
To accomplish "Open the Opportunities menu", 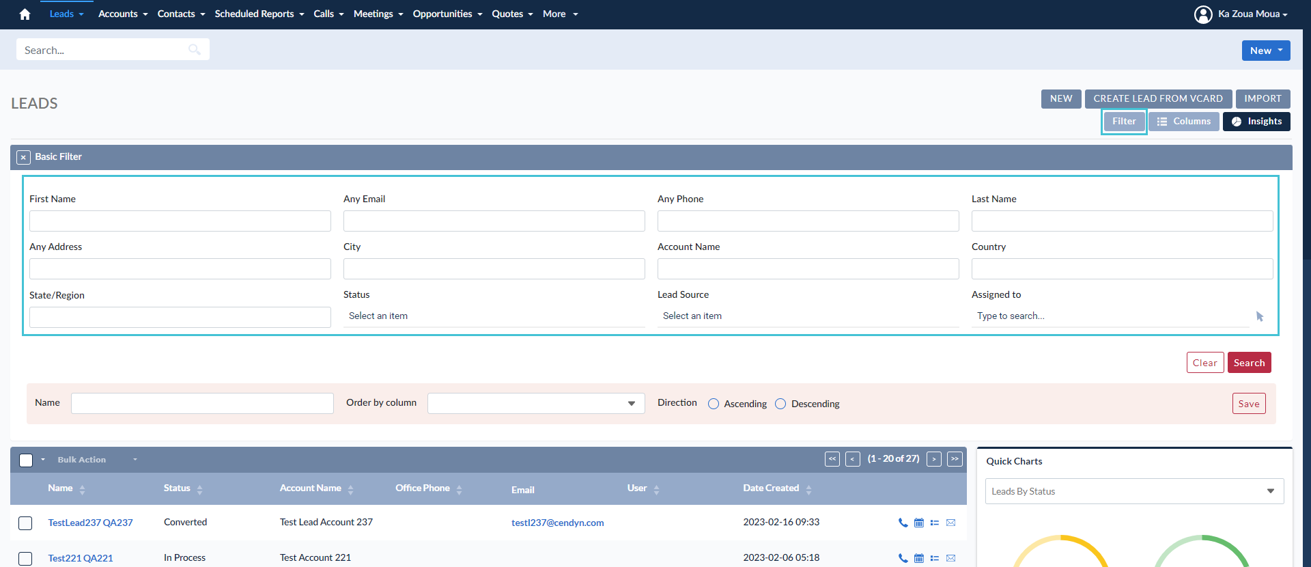I will pyautogui.click(x=447, y=14).
